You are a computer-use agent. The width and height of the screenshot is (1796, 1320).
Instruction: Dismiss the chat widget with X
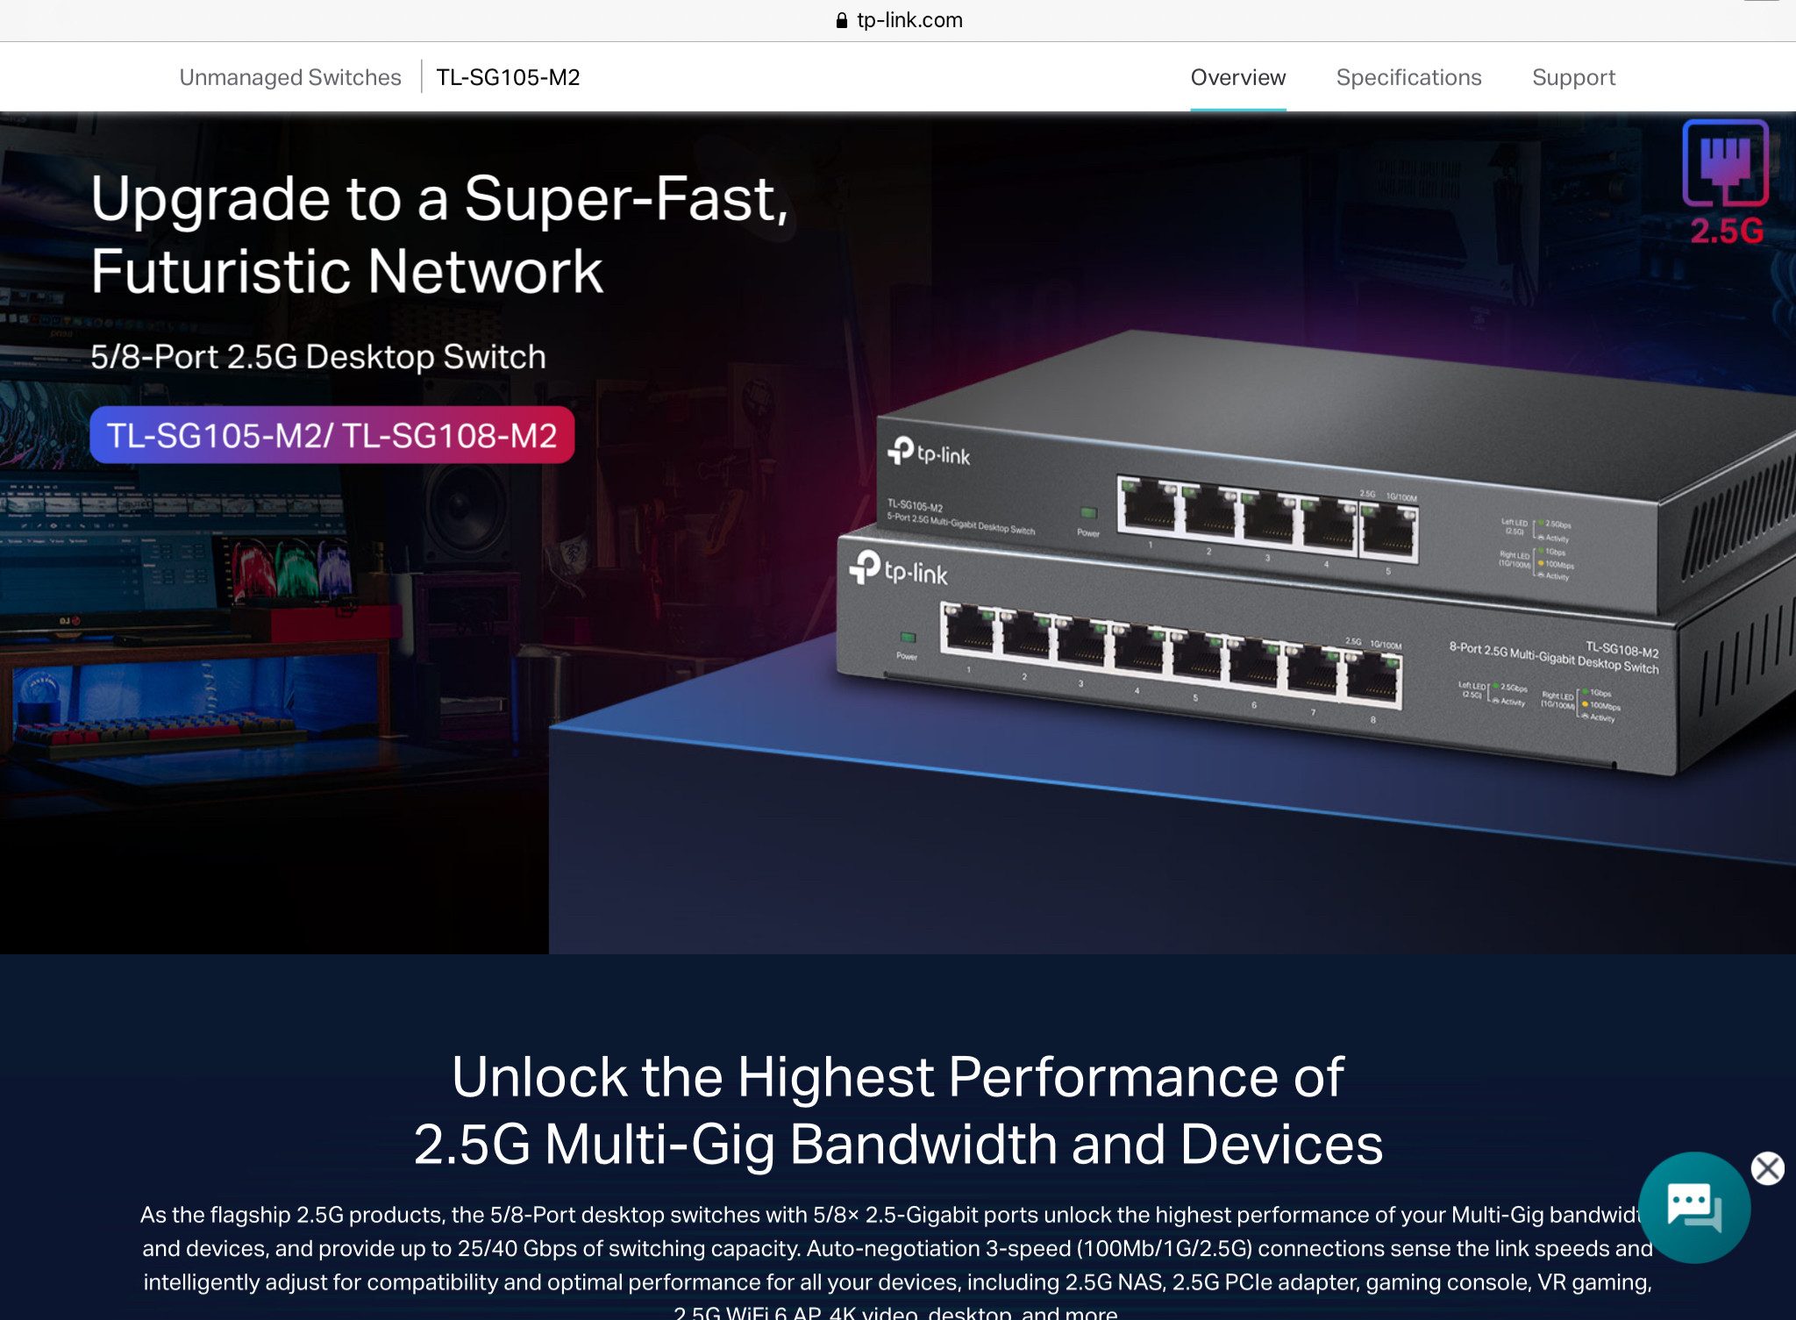click(1767, 1168)
